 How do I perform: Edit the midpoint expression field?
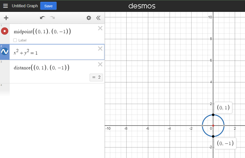click(x=42, y=32)
